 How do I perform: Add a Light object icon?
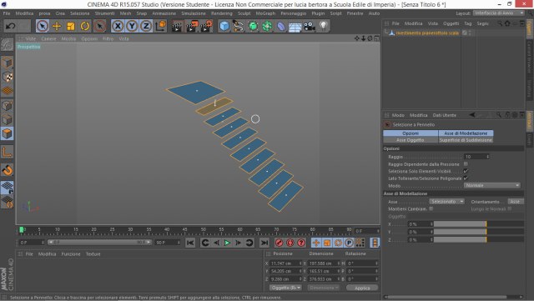(x=324, y=26)
